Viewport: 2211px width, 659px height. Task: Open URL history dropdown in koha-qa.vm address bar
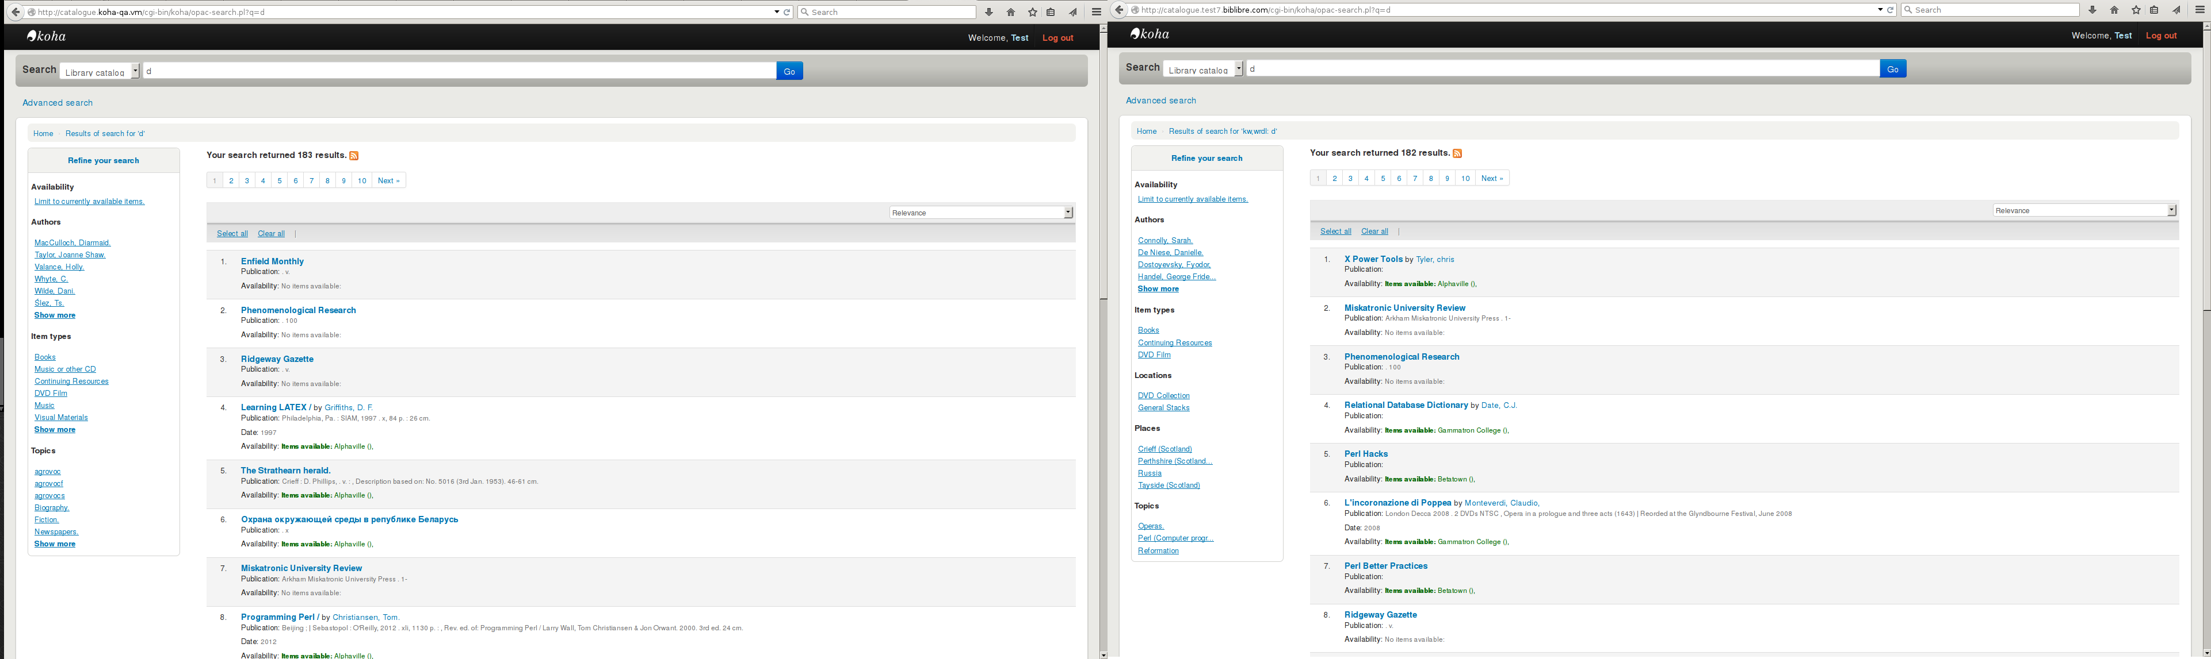[x=776, y=12]
